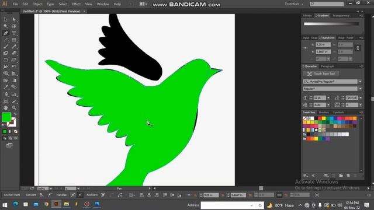The height and width of the screenshot is (210, 374).
Task: Click the search field in application bar
Action: (327, 4)
